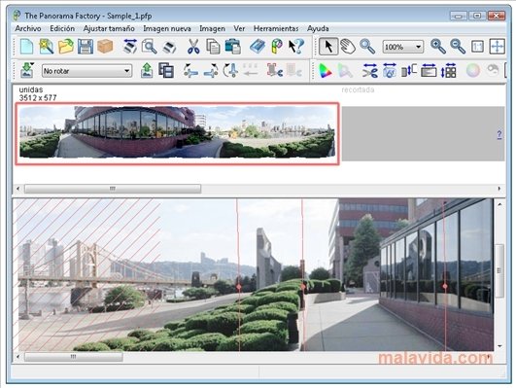
Task: Create a new blank project
Action: click(26, 47)
